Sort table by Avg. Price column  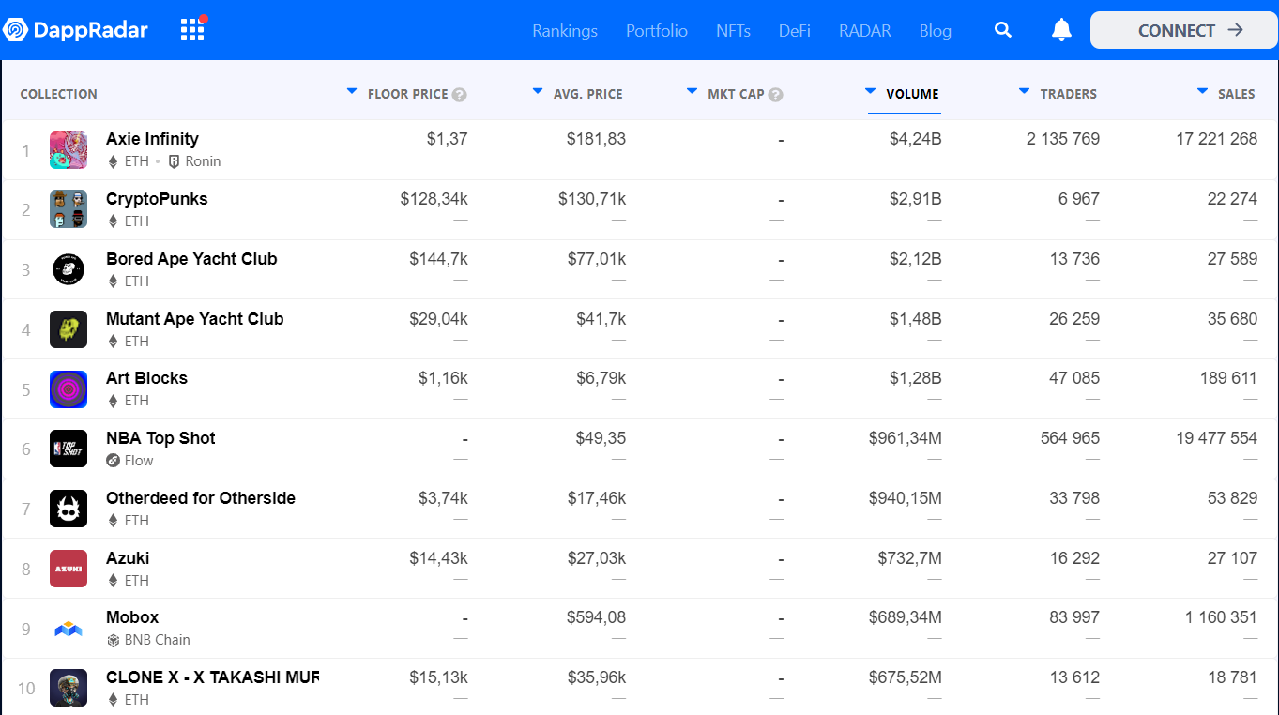587,94
